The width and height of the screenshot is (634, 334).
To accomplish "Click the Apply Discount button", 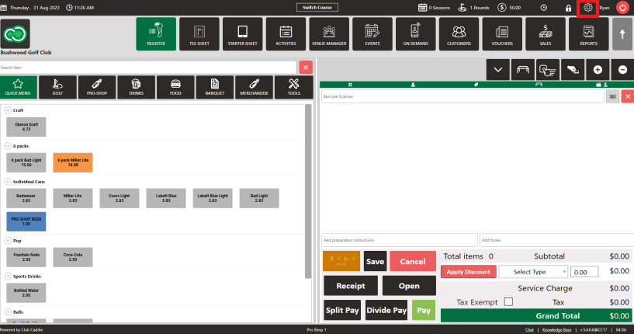I will 468,272.
